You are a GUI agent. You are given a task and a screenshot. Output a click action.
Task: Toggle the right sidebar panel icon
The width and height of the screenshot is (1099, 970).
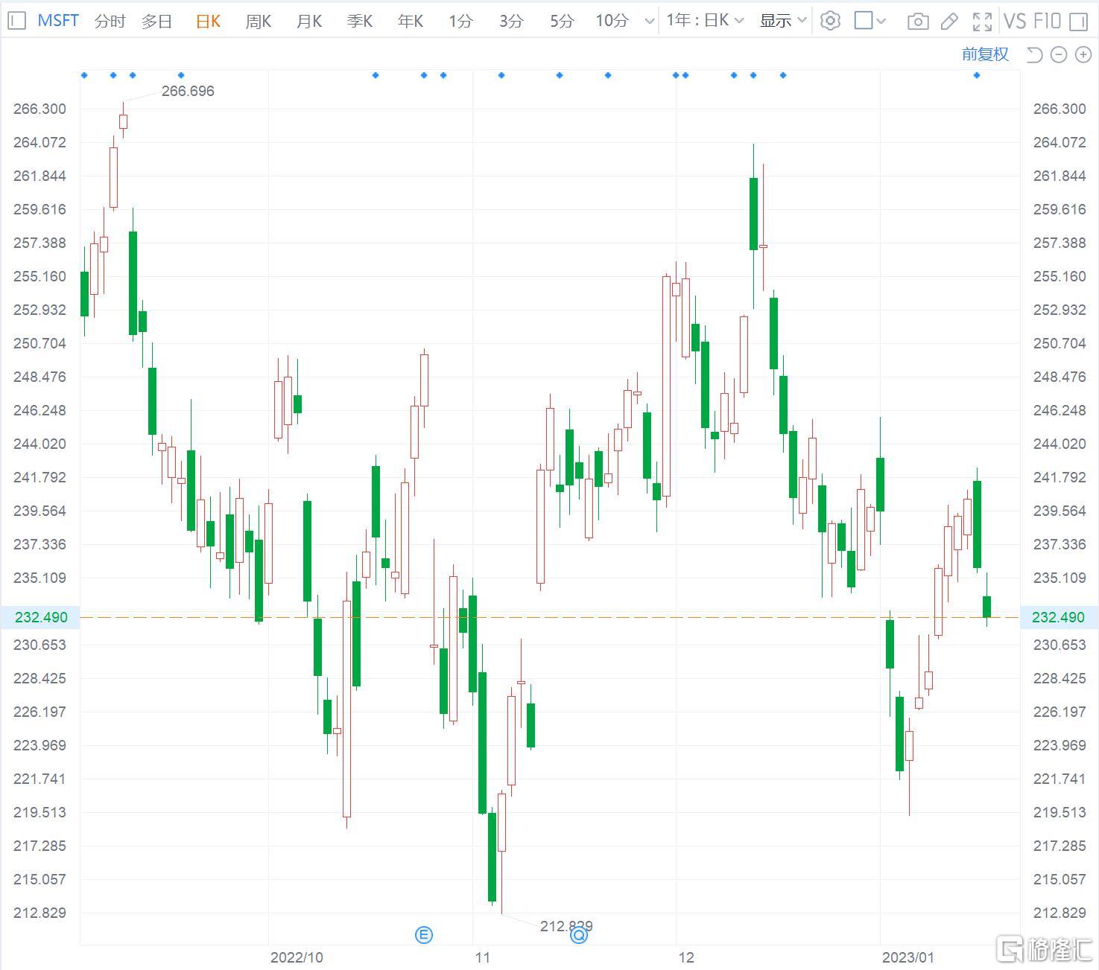(x=1078, y=21)
